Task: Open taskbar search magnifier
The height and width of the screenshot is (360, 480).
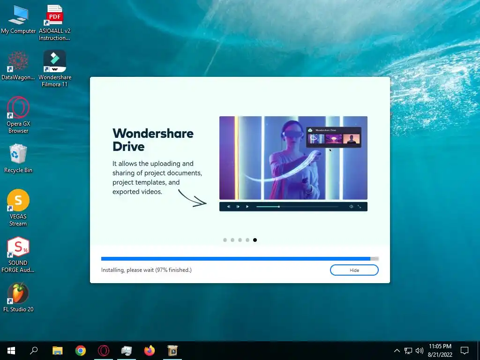Action: 34,351
